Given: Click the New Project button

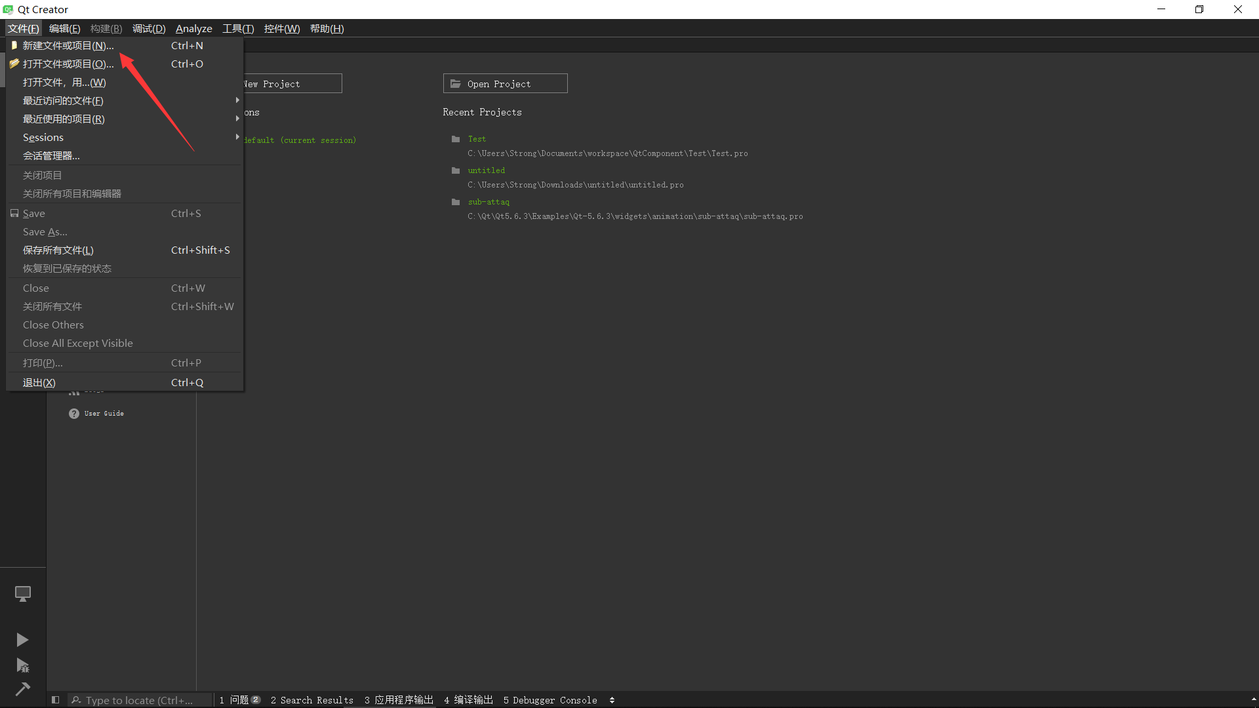Looking at the screenshot, I should click(292, 83).
